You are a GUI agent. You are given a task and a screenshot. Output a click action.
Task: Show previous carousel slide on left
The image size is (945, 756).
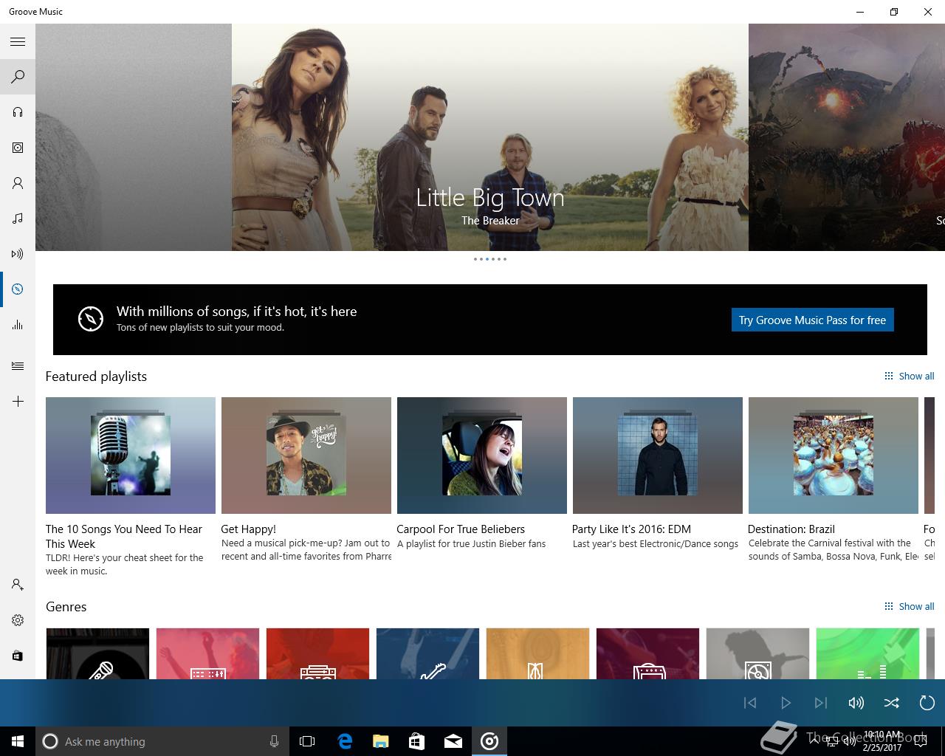(x=134, y=137)
